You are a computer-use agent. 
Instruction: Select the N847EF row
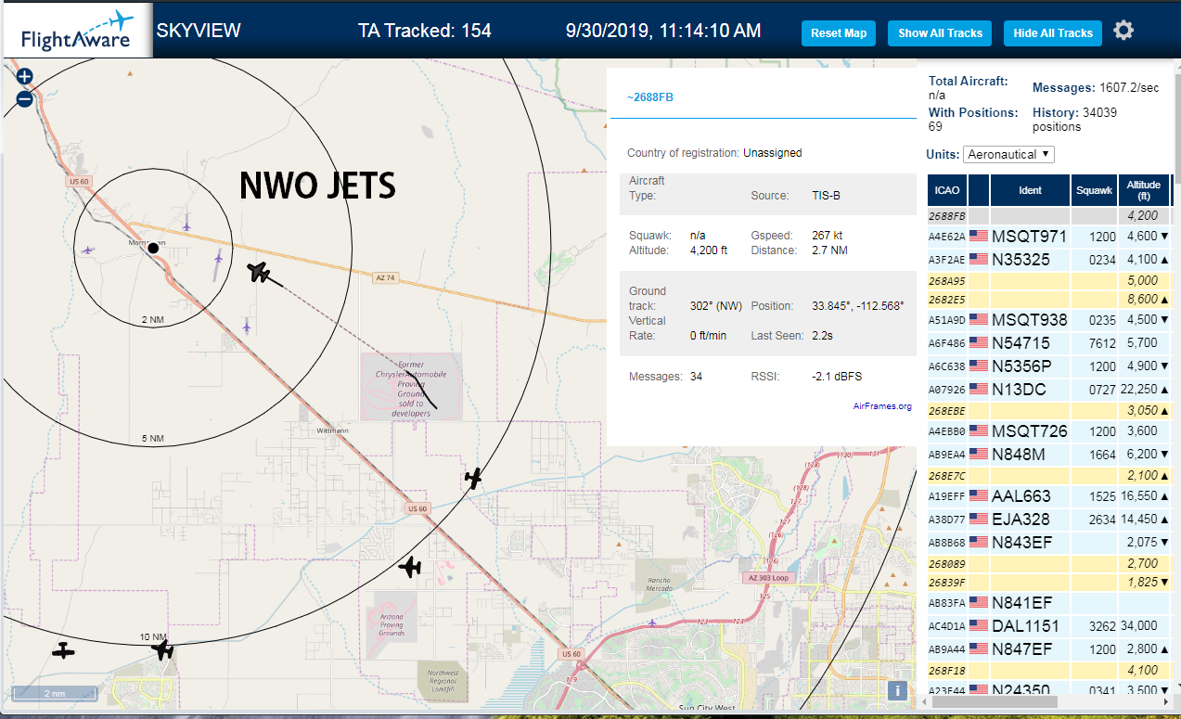coord(1048,649)
